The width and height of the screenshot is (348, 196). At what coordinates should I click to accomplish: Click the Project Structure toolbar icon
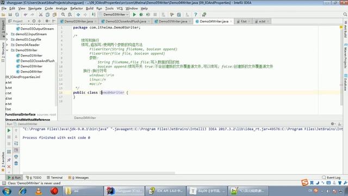click(179, 15)
